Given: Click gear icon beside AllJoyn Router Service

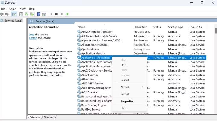Looking at the screenshot, I should (x=79, y=45).
